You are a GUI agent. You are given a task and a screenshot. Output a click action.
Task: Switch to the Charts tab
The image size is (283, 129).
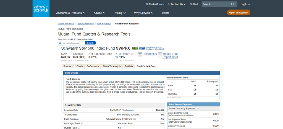80,66
